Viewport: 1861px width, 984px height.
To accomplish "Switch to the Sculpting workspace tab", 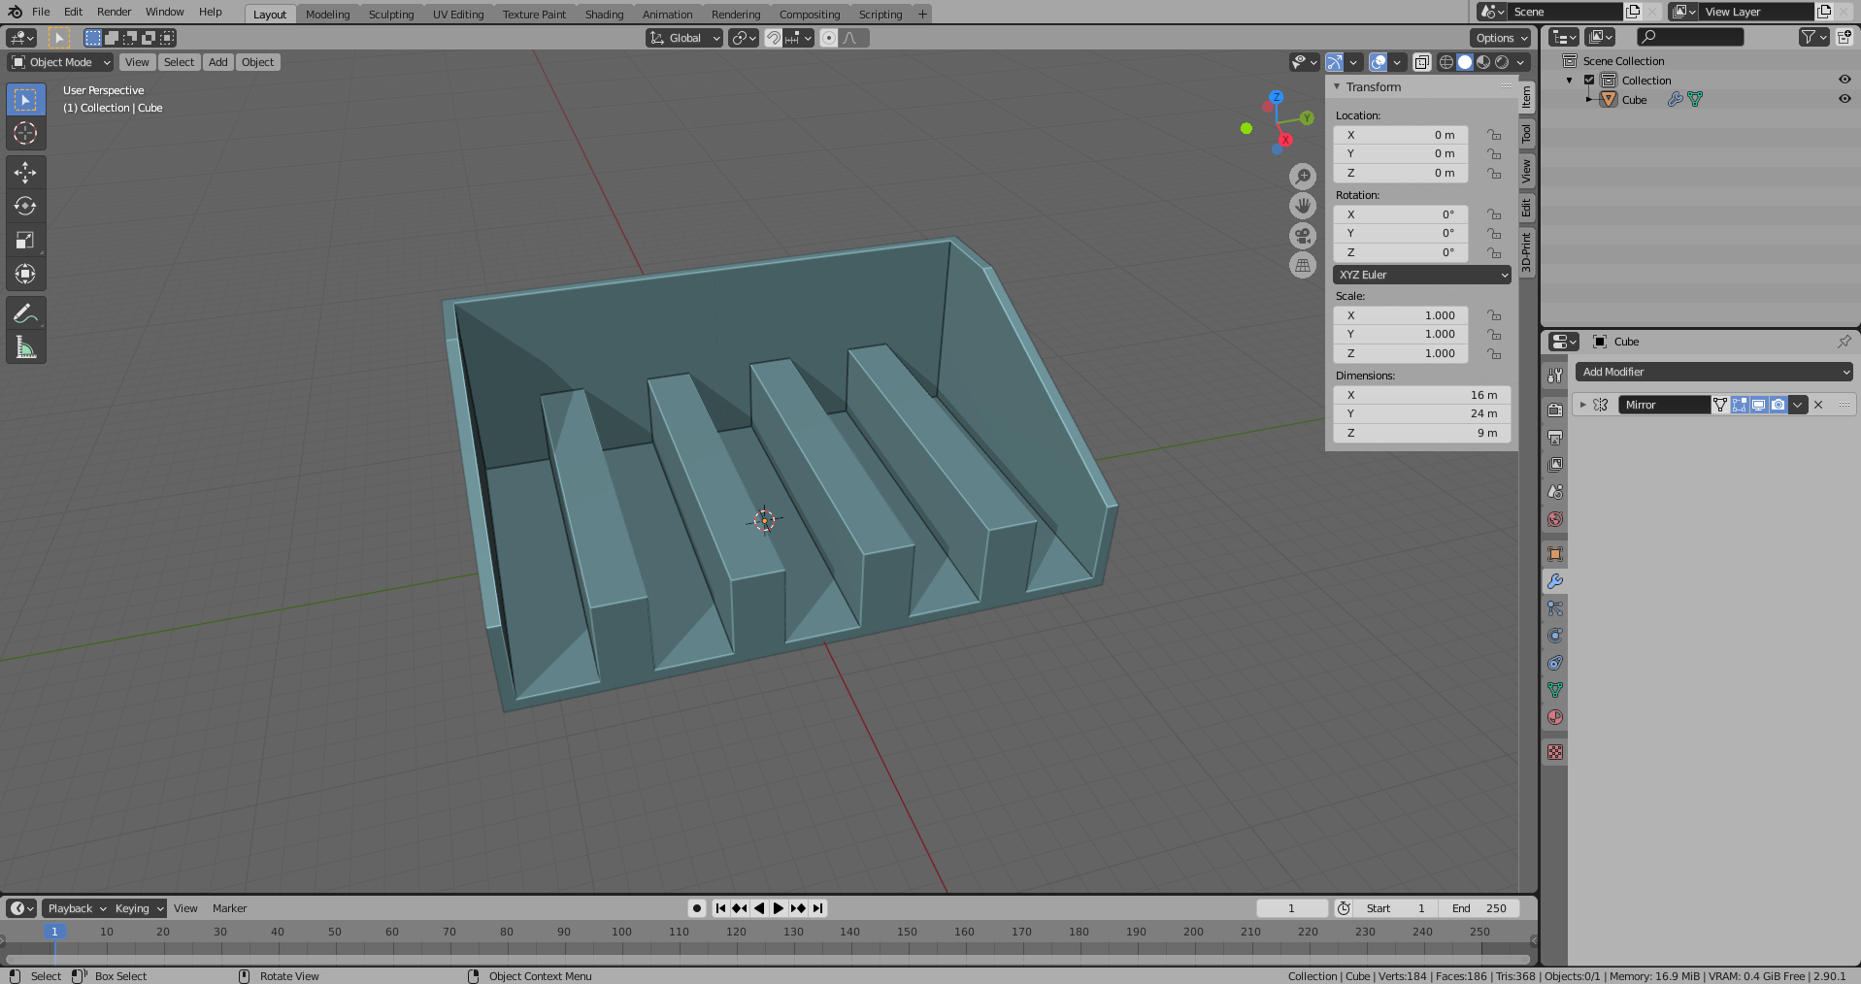I will coord(390,15).
